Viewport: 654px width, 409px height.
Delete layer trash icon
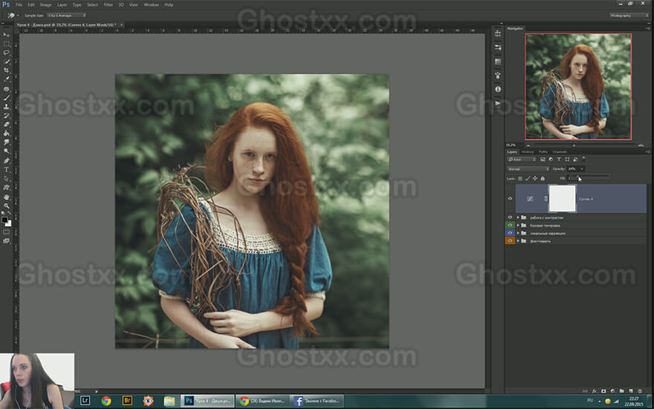click(640, 391)
